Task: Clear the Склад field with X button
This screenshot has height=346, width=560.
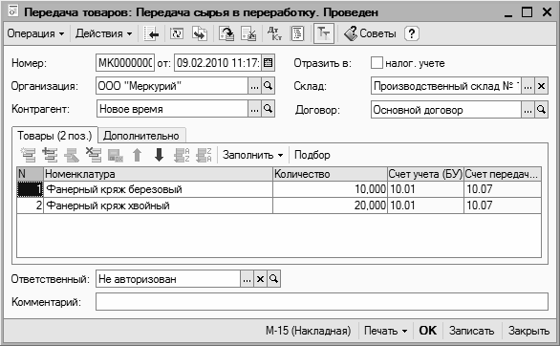Action: tap(542, 86)
